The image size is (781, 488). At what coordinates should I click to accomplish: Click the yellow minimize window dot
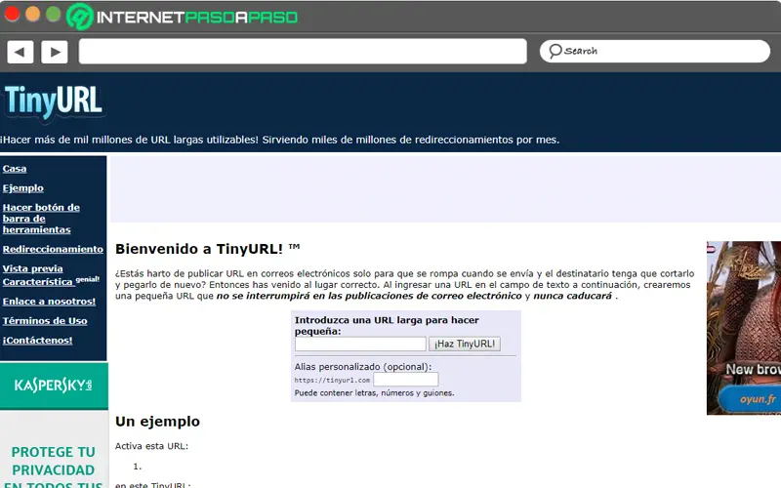(x=33, y=15)
